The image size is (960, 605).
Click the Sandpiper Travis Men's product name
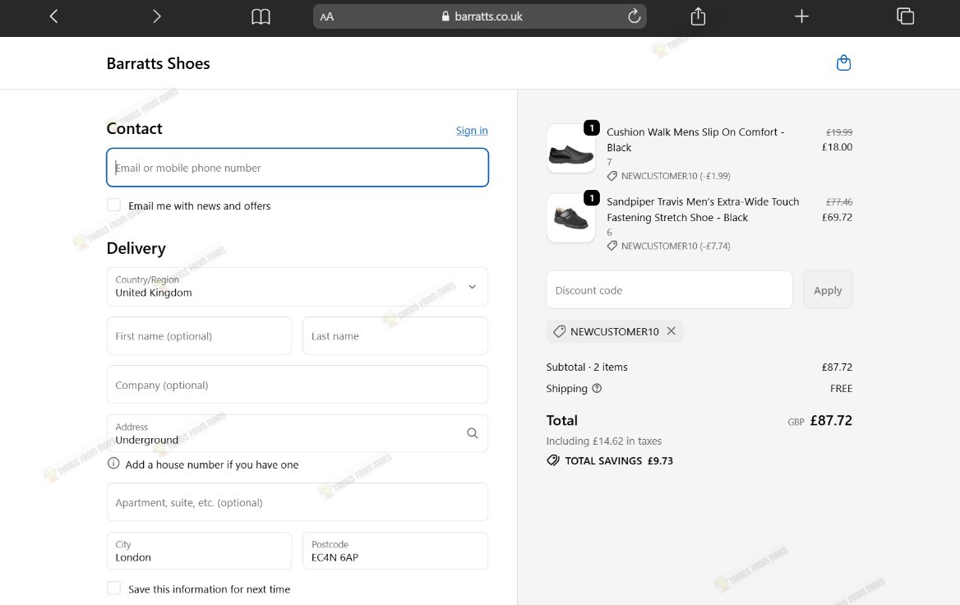(703, 210)
